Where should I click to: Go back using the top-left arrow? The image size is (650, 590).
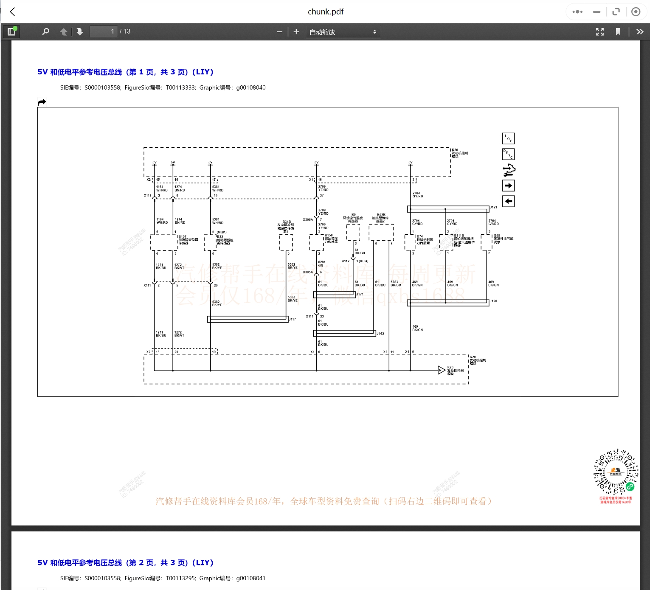13,12
